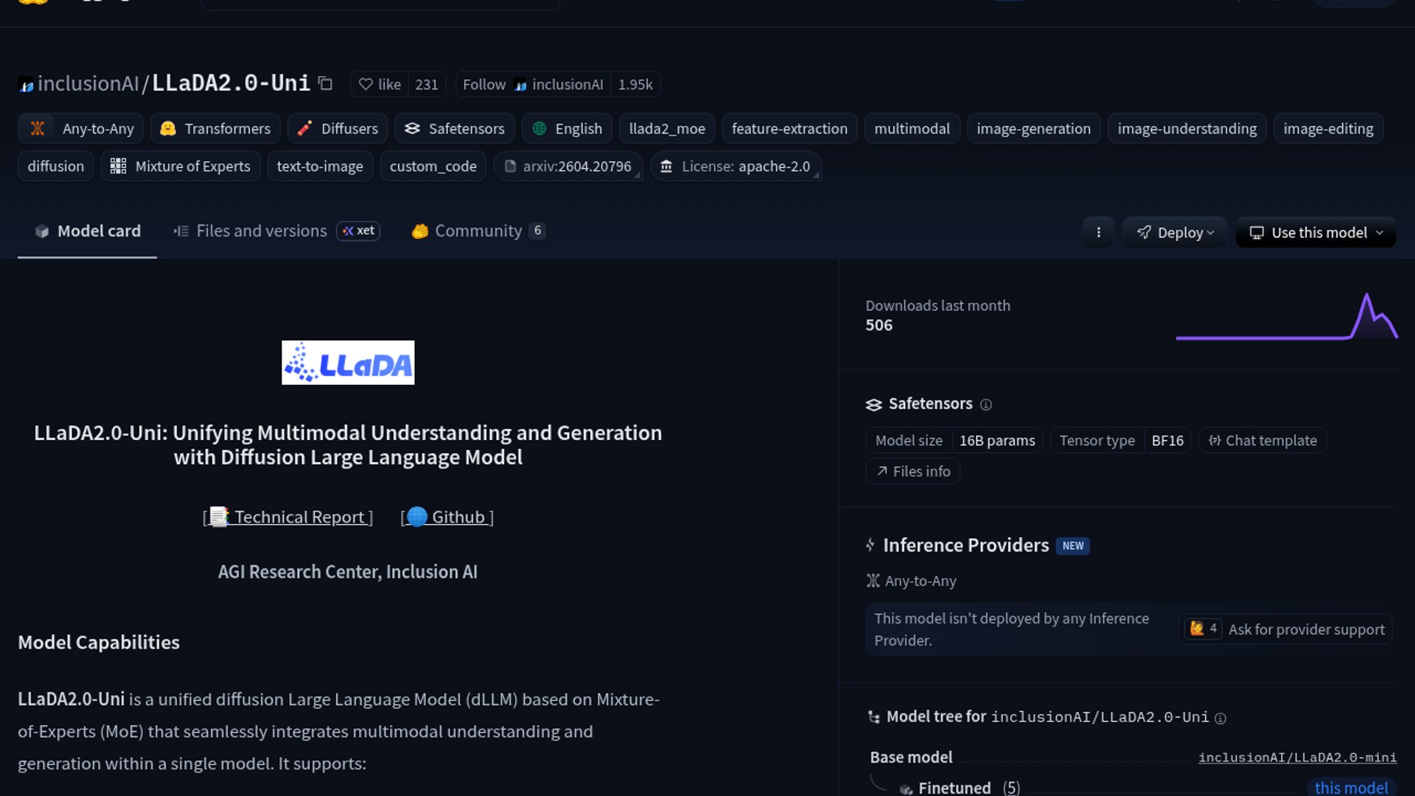Click the Mixture of Experts tag
The width and height of the screenshot is (1415, 796).
coord(181,167)
